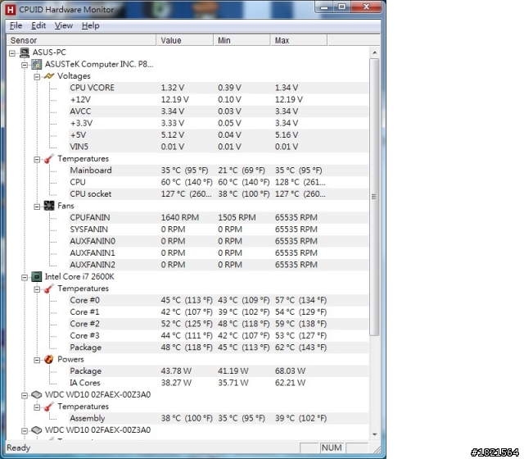Click the NUM status bar indicator

(332, 448)
